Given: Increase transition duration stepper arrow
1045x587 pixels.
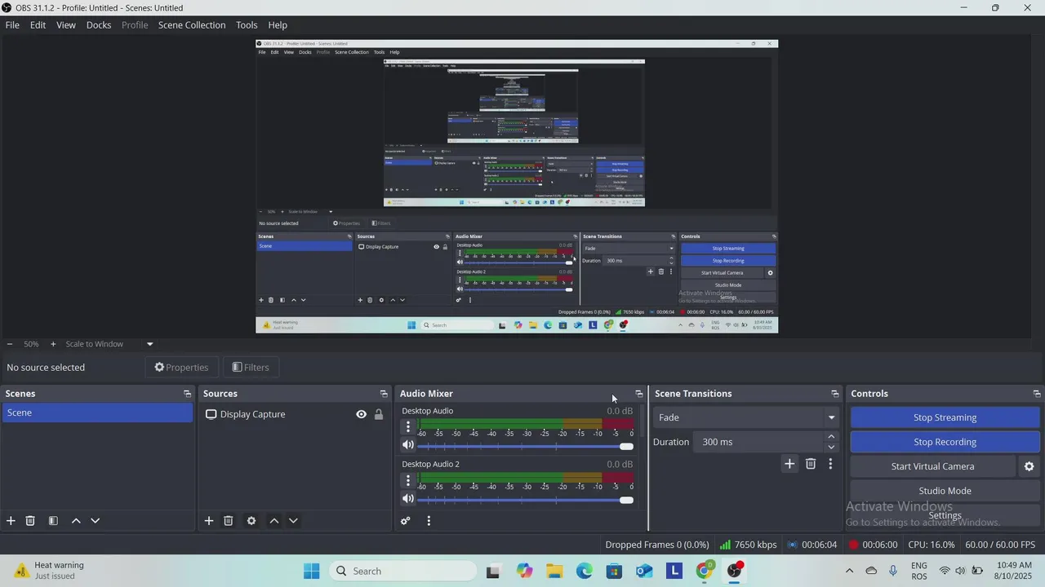Looking at the screenshot, I should pyautogui.click(x=831, y=437).
